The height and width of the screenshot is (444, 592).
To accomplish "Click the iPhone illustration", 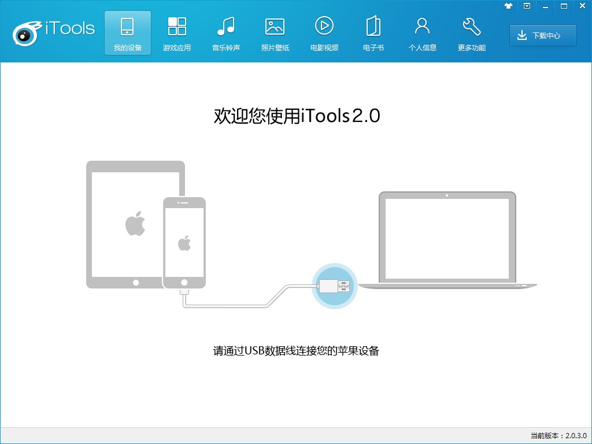I will 184,243.
